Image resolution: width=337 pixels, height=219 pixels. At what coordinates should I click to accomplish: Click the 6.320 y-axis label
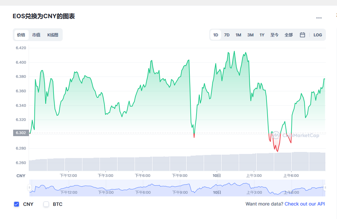(21, 120)
